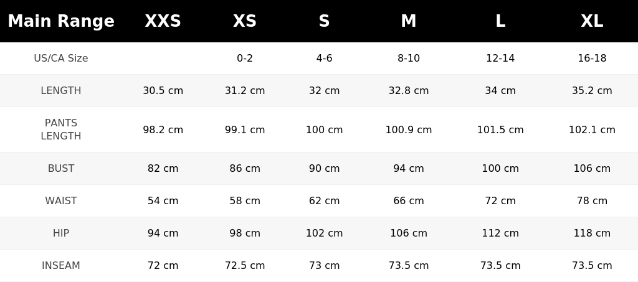
Task: Click the INSEAM row label
Action: 61,265
